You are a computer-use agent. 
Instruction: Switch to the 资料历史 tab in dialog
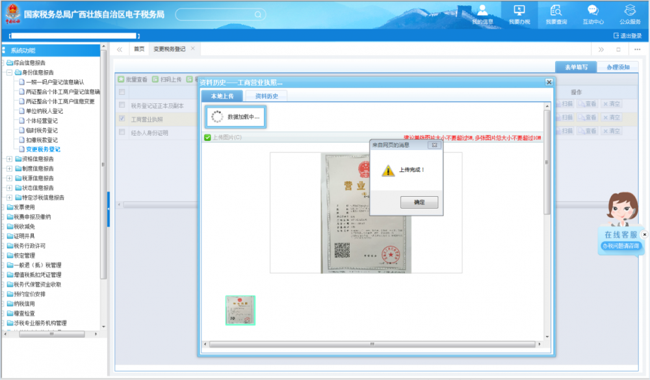coord(266,96)
